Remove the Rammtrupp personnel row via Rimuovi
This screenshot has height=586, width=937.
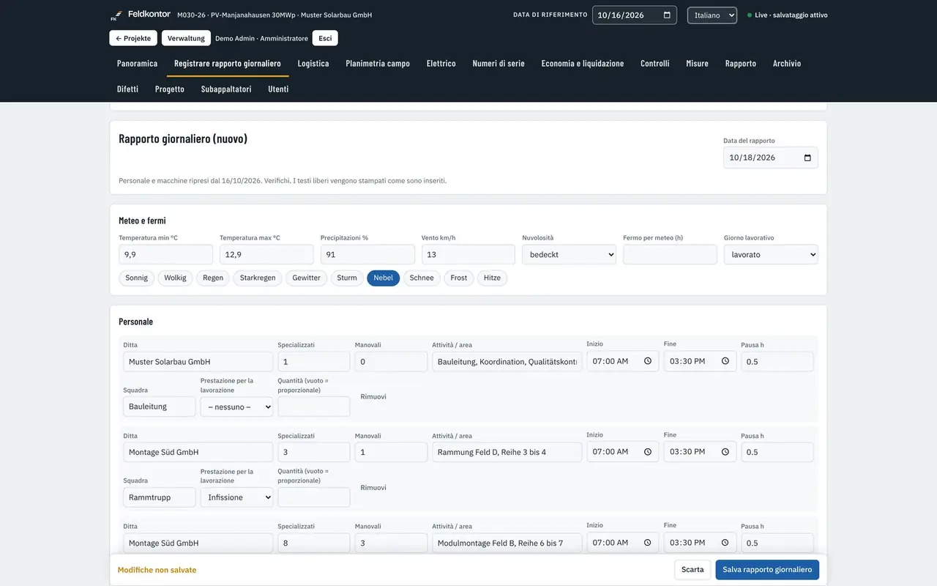[x=373, y=488]
